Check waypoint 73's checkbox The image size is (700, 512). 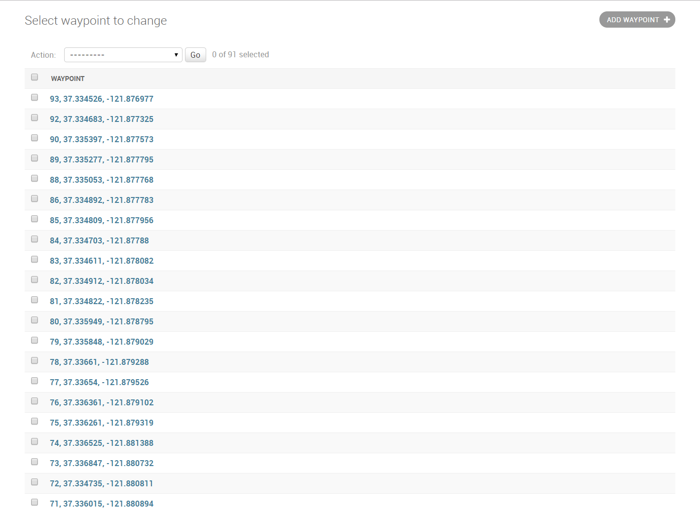35,462
